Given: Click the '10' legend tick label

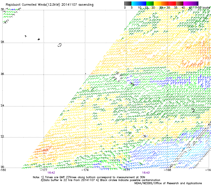Looking at the screenshot, I should pos(139,8).
